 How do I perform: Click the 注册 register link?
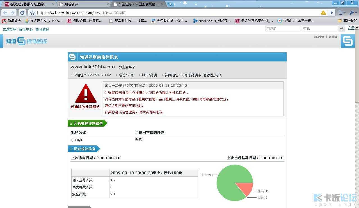click(351, 28)
